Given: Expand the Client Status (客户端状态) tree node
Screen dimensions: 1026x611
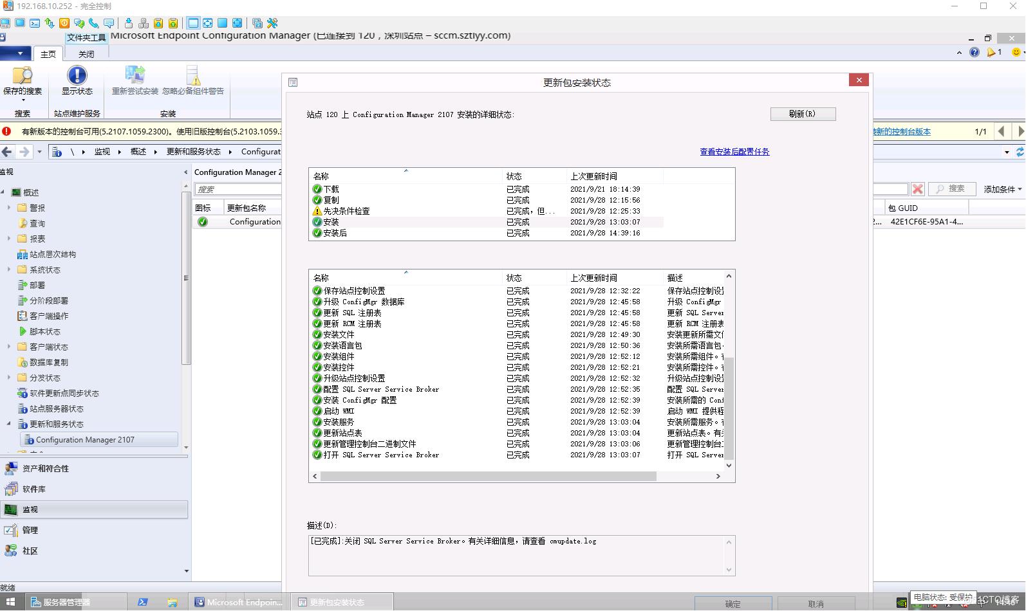Looking at the screenshot, I should click(x=8, y=347).
